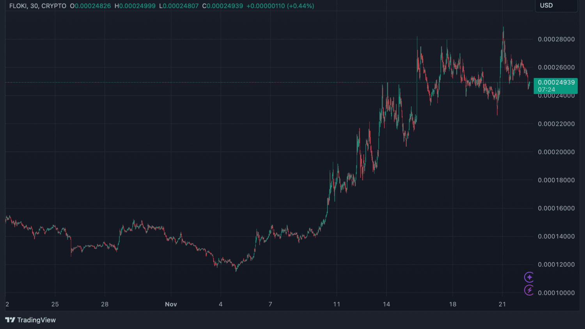Open the USD currency selector

point(556,6)
